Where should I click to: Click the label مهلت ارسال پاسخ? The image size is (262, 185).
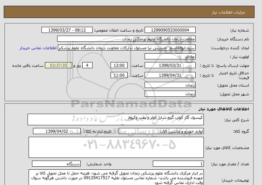click(x=232, y=66)
